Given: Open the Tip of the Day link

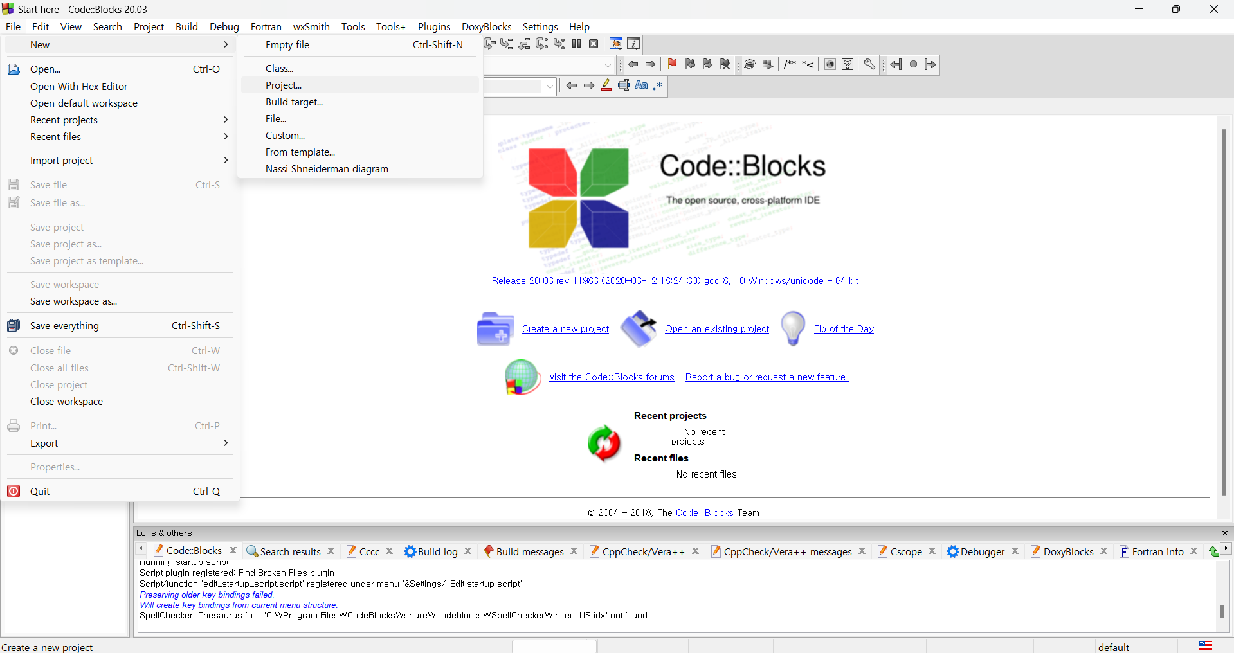Looking at the screenshot, I should coord(844,328).
